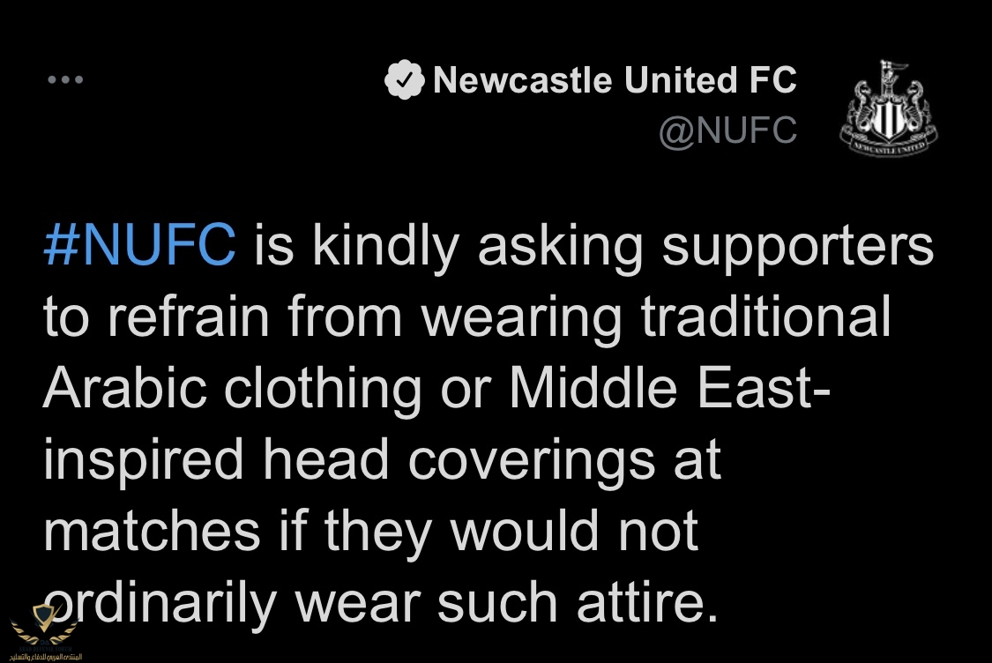Open the Newcastle United FC display name
The height and width of the screenshot is (663, 992).
(x=615, y=80)
